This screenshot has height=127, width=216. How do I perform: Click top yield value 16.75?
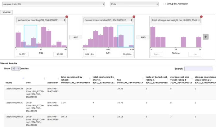(x=120, y=103)
